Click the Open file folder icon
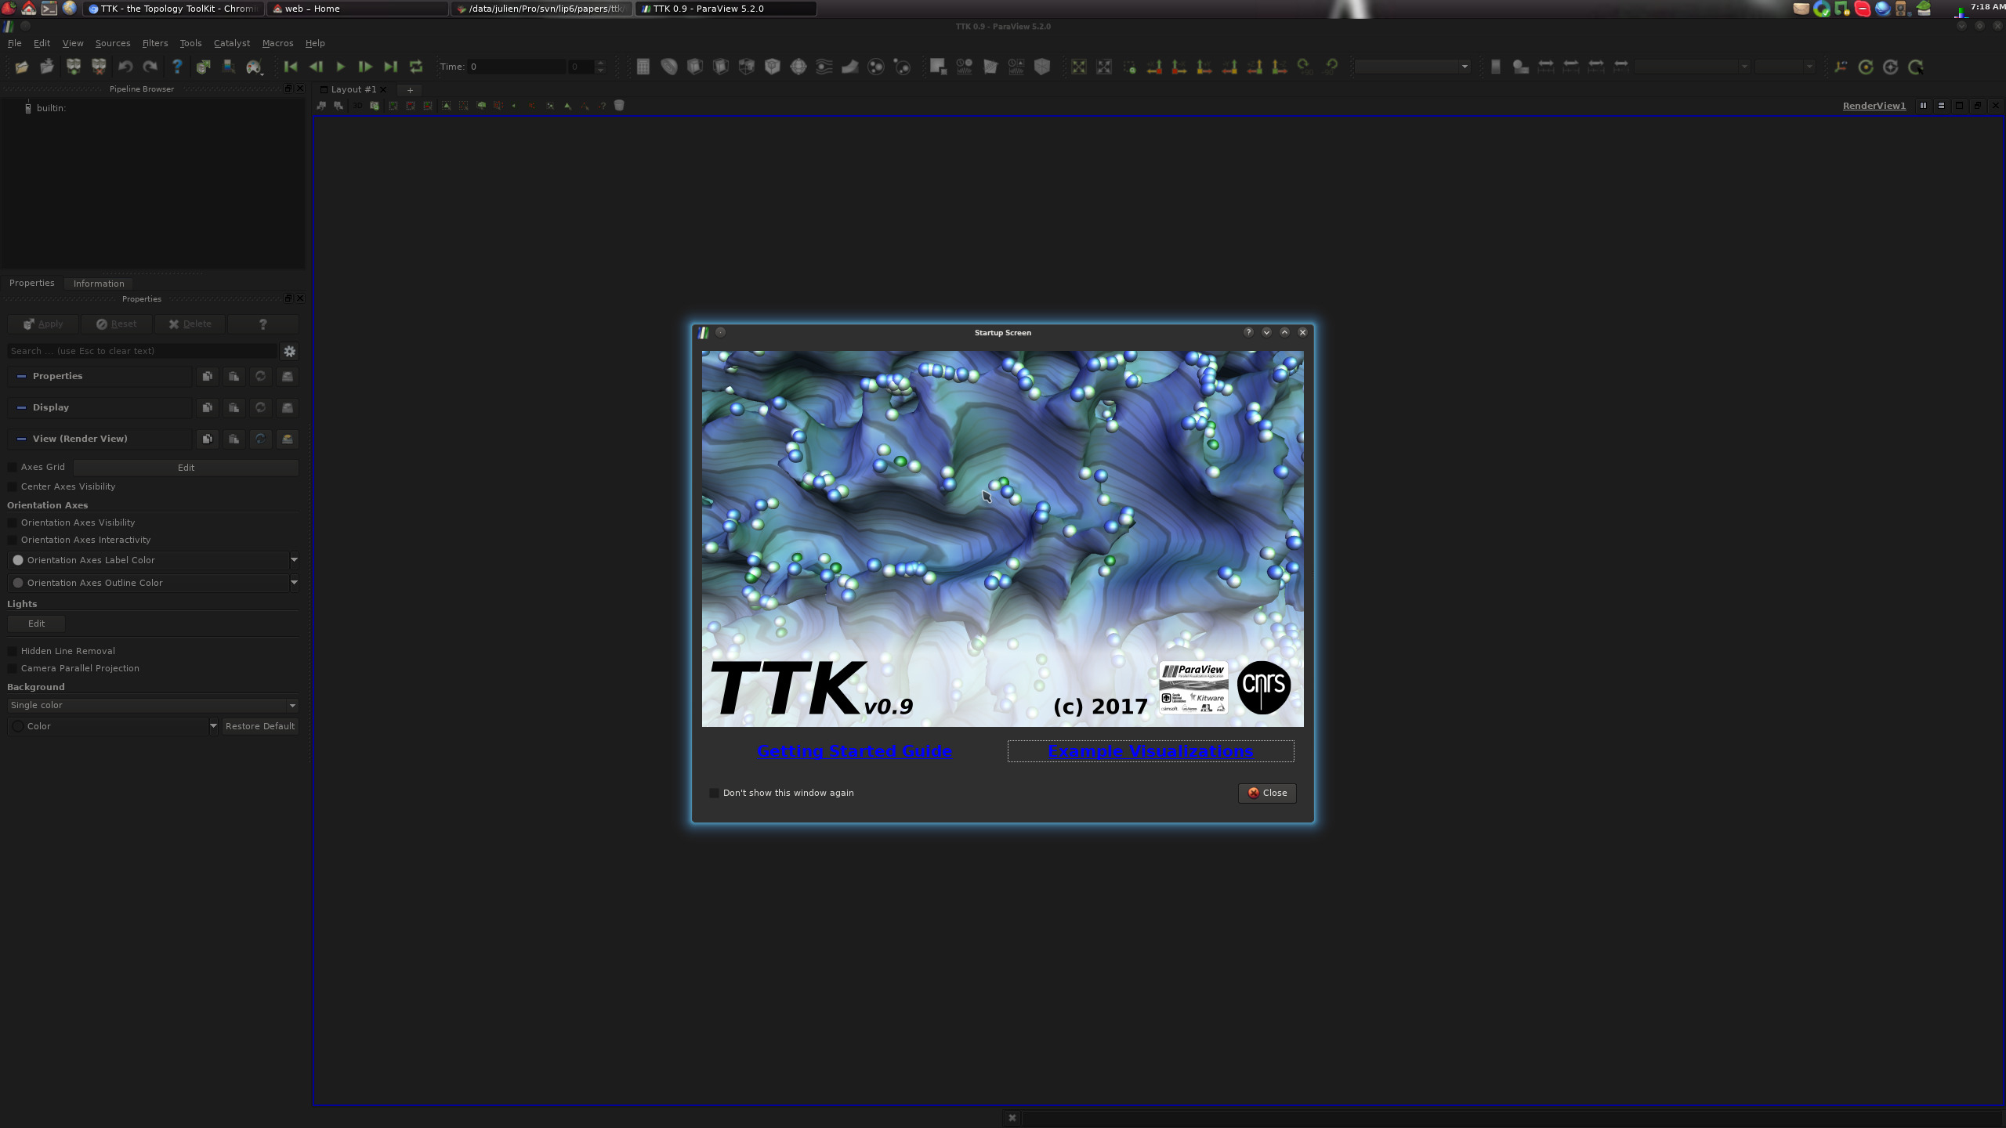 pos(21,67)
